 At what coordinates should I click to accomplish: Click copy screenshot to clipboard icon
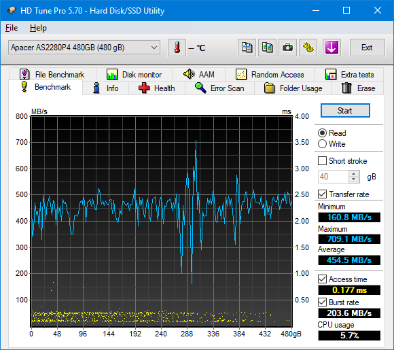click(x=267, y=48)
